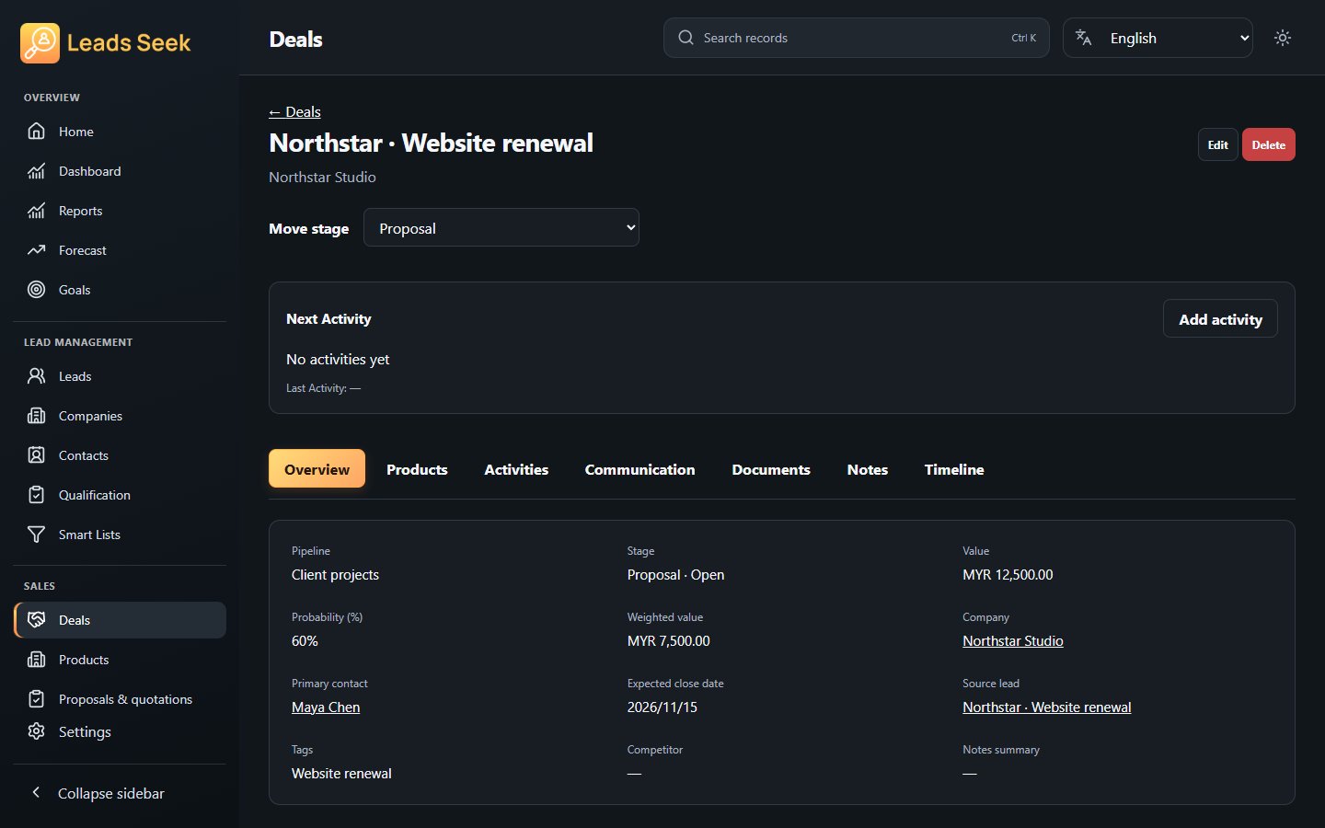Click the Reports chart icon in sidebar
1325x828 pixels.
pyautogui.click(x=36, y=211)
